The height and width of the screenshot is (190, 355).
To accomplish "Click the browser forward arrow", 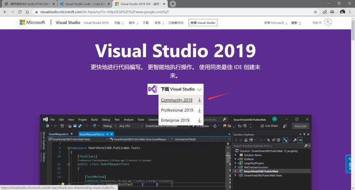I will click(12, 12).
